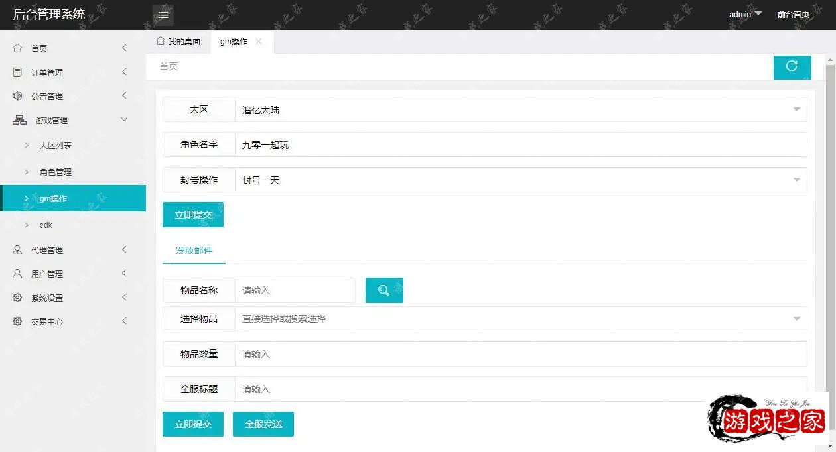
Task: Click the magnifier search item button
Action: pos(384,290)
